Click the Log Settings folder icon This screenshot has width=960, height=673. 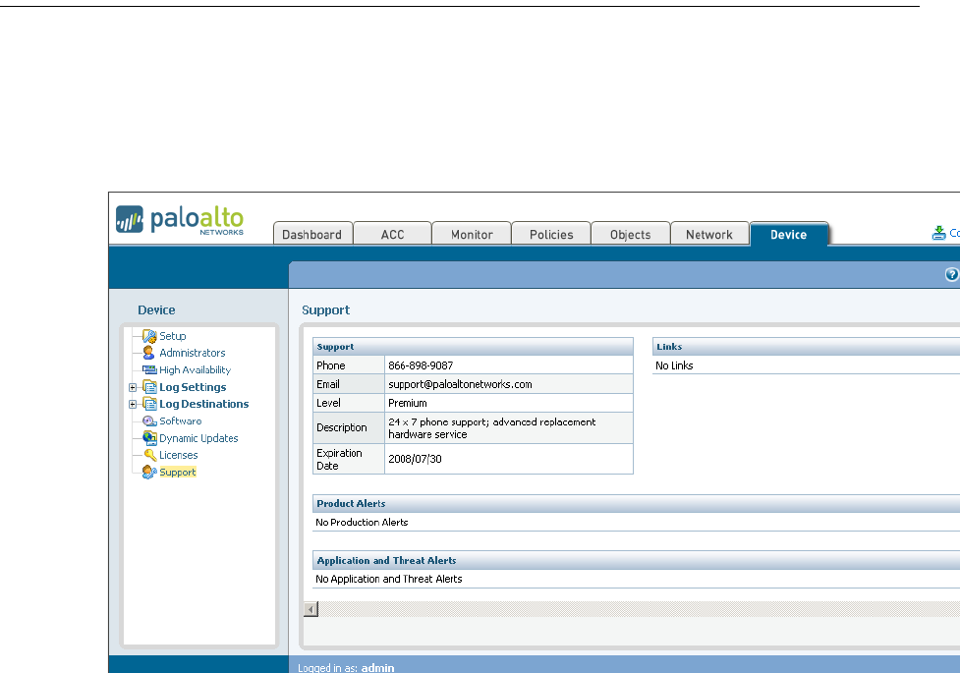coord(149,386)
